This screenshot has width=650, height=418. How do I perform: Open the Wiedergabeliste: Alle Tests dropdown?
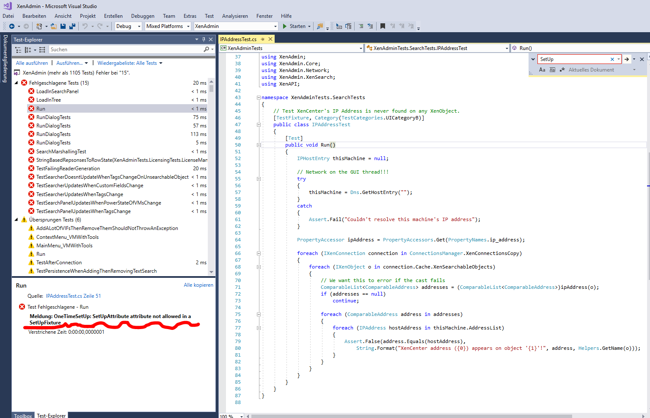click(x=130, y=63)
